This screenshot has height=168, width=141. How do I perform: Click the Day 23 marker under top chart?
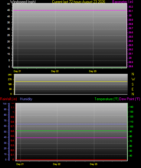[x=93, y=71]
